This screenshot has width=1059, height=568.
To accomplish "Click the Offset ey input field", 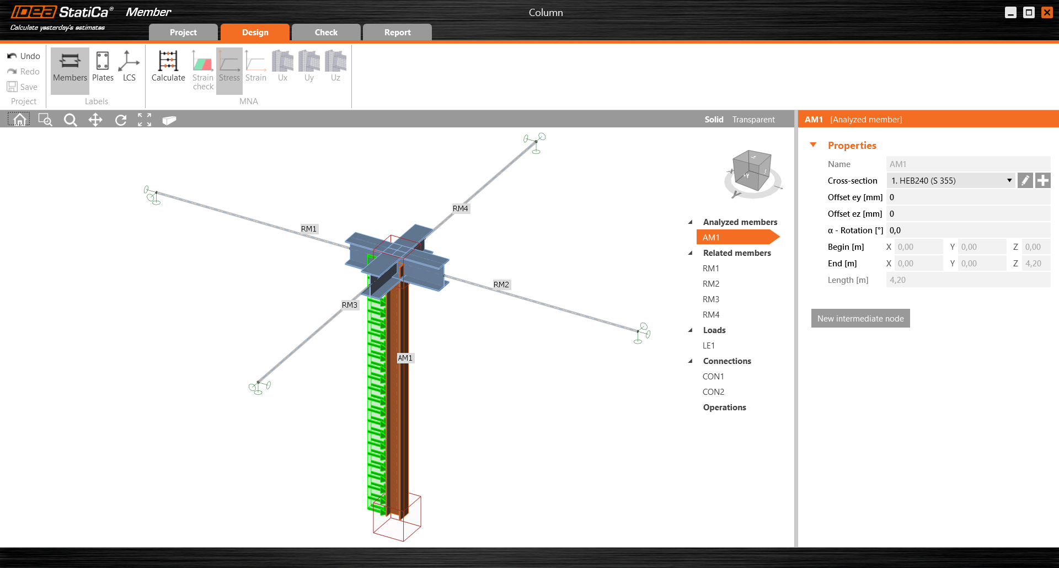I will (967, 197).
